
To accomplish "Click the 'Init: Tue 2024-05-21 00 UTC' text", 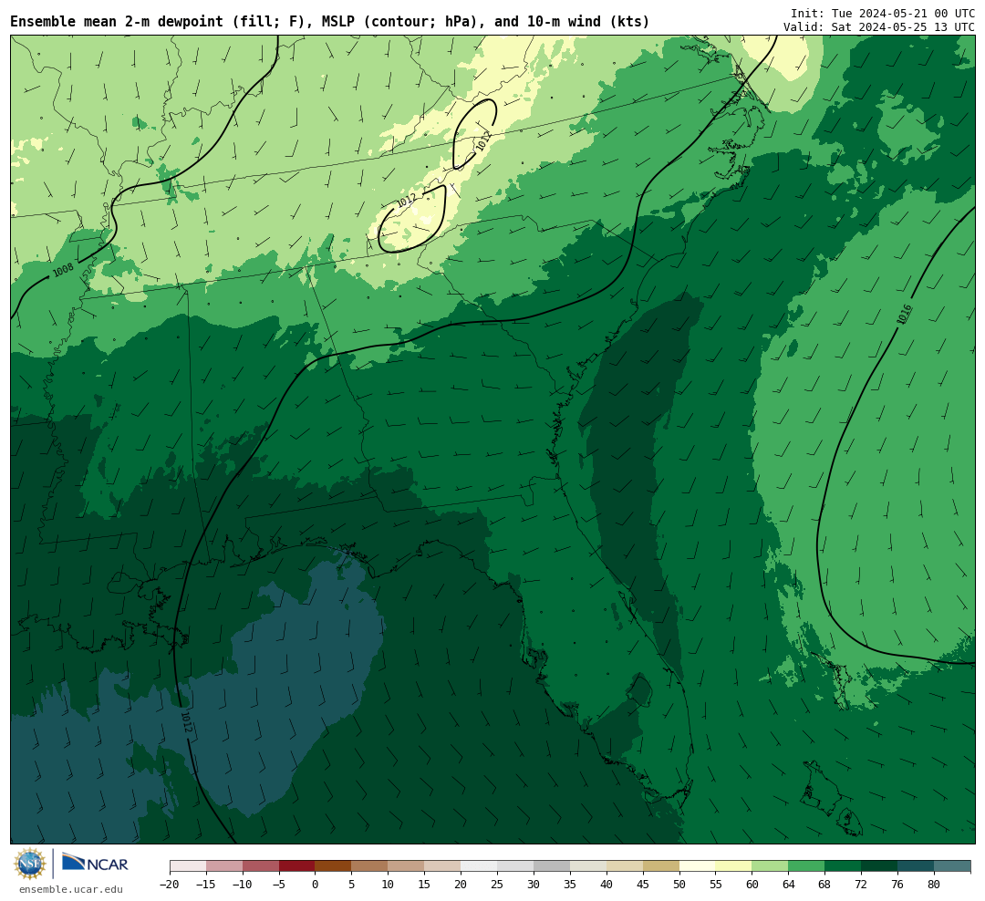I will pyautogui.click(x=883, y=13).
